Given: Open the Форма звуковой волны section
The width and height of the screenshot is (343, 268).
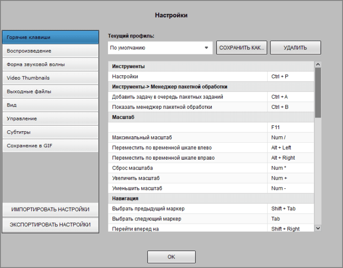Looking at the screenshot, I should click(50, 64).
